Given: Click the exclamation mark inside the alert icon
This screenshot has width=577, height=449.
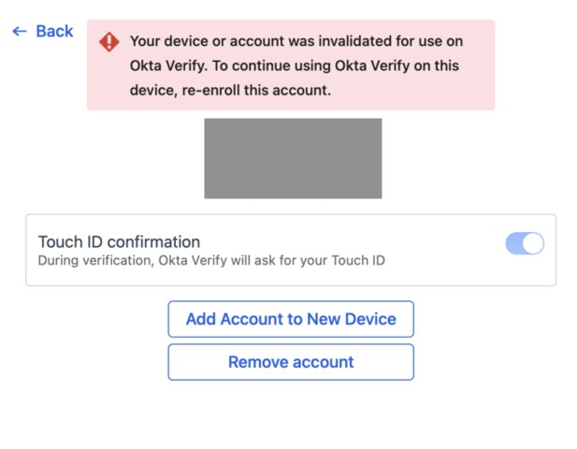Looking at the screenshot, I should pyautogui.click(x=109, y=42).
